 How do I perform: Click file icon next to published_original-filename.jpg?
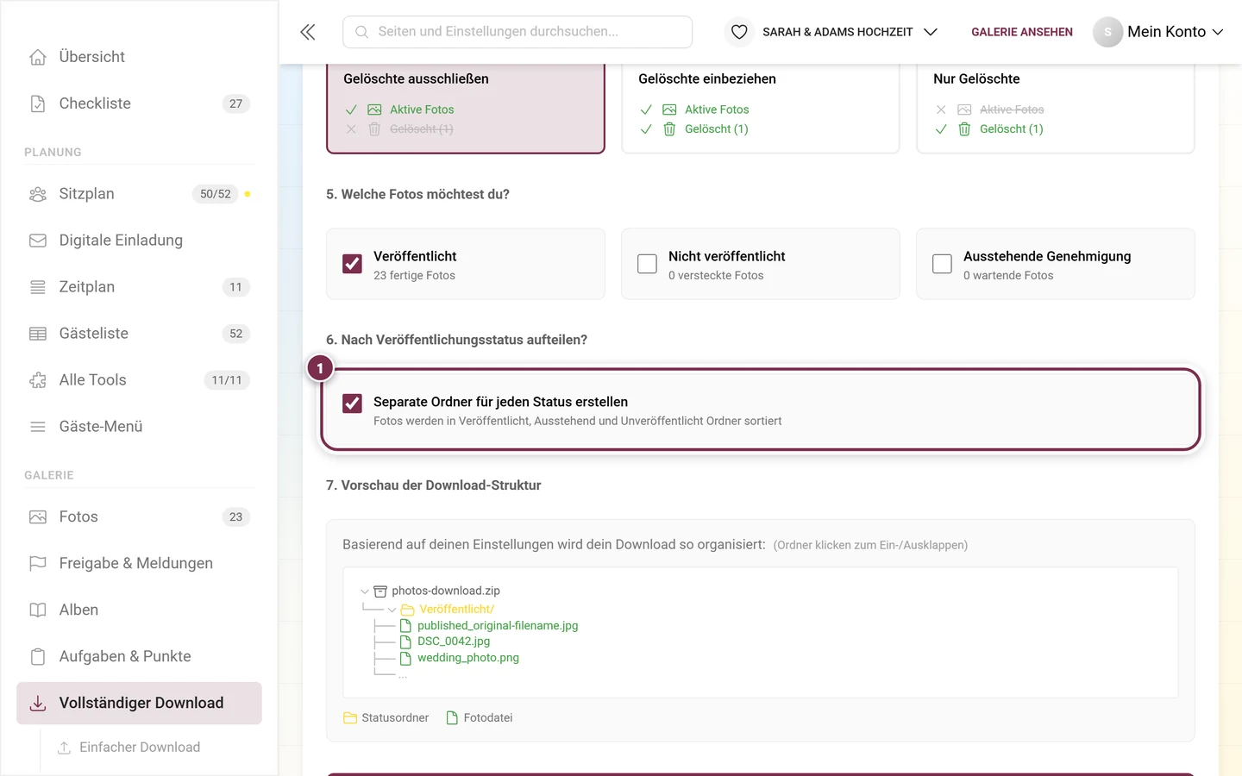click(x=405, y=626)
